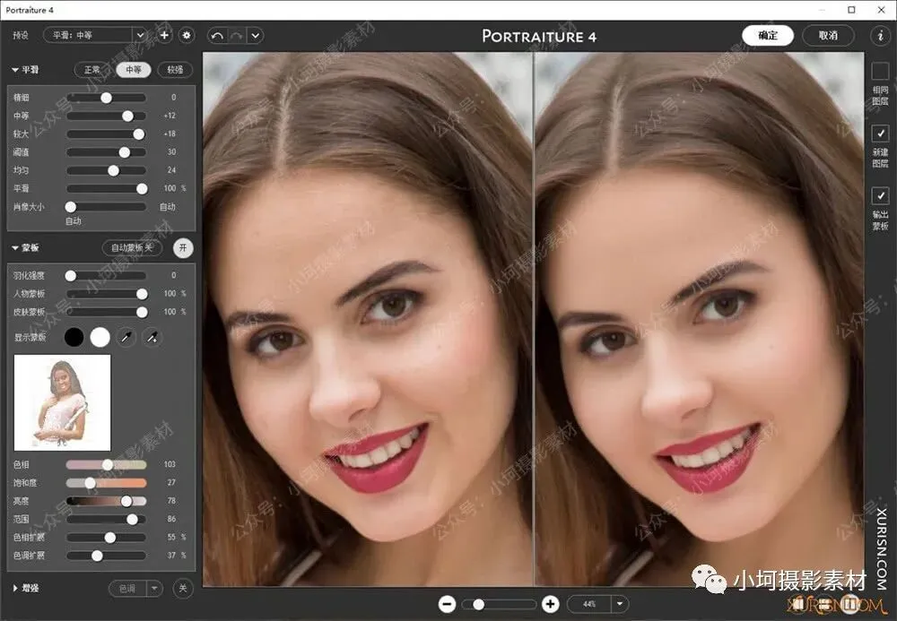Image resolution: width=897 pixels, height=621 pixels.
Task: Click the 色相 value 103
Action: (x=170, y=464)
